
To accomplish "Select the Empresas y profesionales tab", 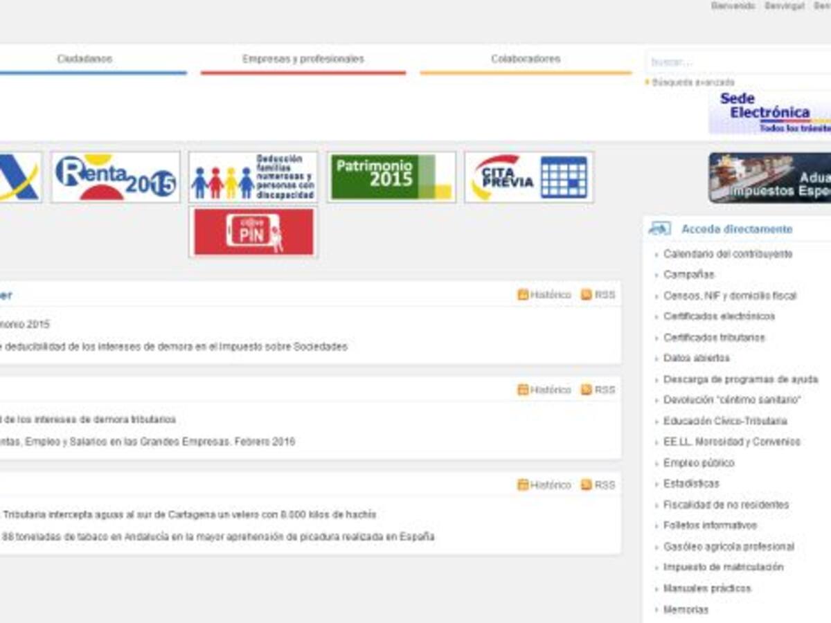I will click(303, 60).
